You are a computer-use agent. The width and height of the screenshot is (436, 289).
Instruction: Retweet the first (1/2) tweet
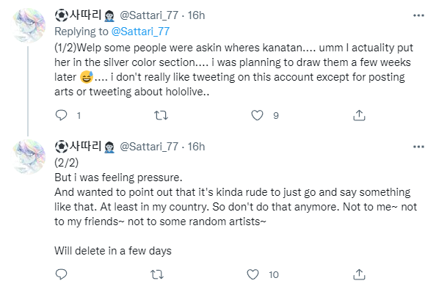click(x=161, y=115)
